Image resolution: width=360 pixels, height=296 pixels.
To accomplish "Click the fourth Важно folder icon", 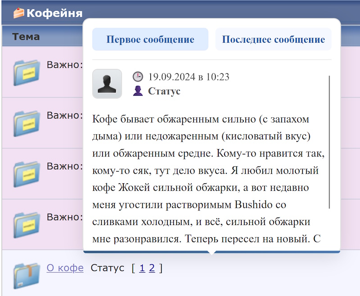I will tap(27, 225).
